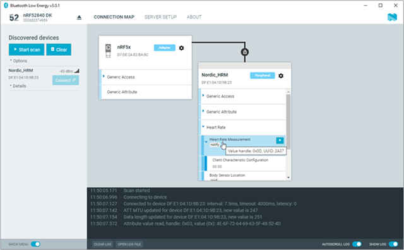Click the -43 dBm signal value
This screenshot has width=404, height=250.
[66, 71]
